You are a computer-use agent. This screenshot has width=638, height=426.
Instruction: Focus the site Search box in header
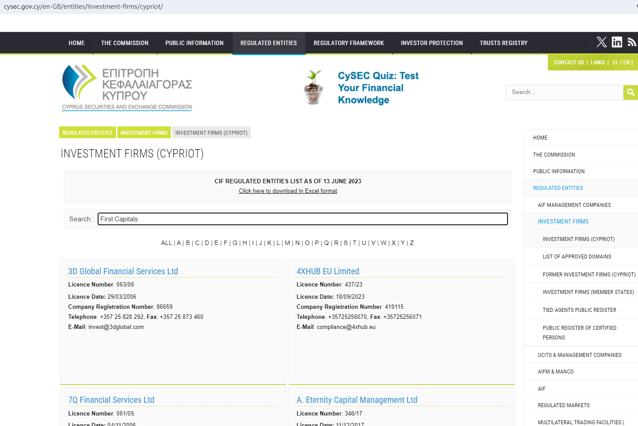coord(564,92)
